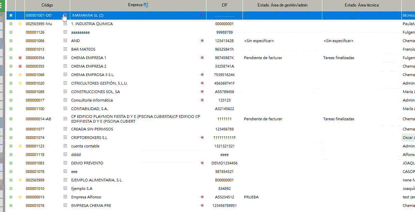Screen dimensions: 415x212
Task: Select company code 000001077
Action: pos(35,129)
